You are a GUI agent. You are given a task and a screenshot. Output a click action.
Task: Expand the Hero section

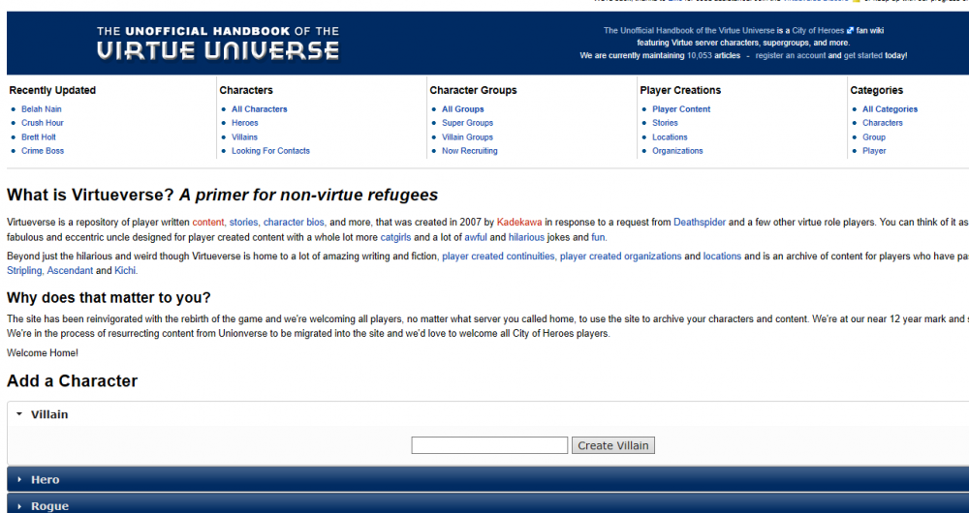[45, 479]
